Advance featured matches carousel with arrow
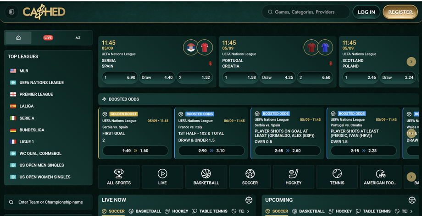Image resolution: width=422 pixels, height=216 pixels. click(411, 61)
